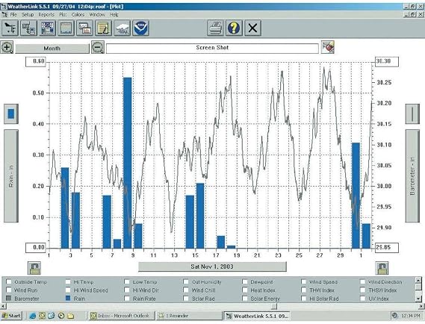
Task: Open the Window menu
Action: point(97,15)
